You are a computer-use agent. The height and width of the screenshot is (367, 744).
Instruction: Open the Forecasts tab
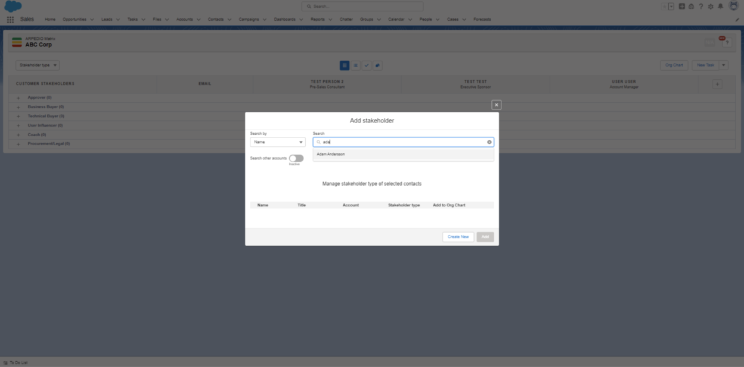(x=482, y=20)
